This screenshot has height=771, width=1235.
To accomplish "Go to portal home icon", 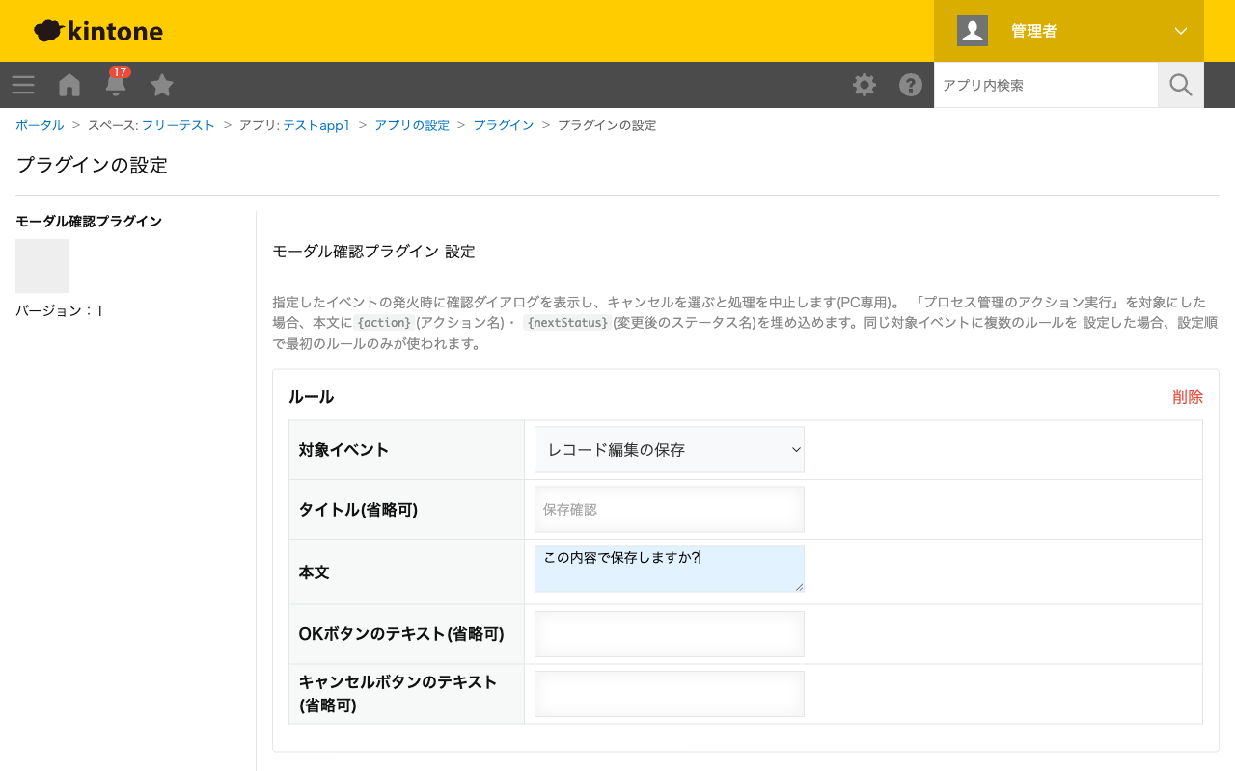I will point(69,85).
